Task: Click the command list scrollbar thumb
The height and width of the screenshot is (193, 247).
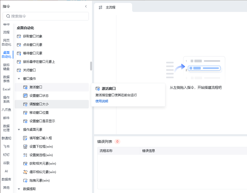Action: pos(91,66)
